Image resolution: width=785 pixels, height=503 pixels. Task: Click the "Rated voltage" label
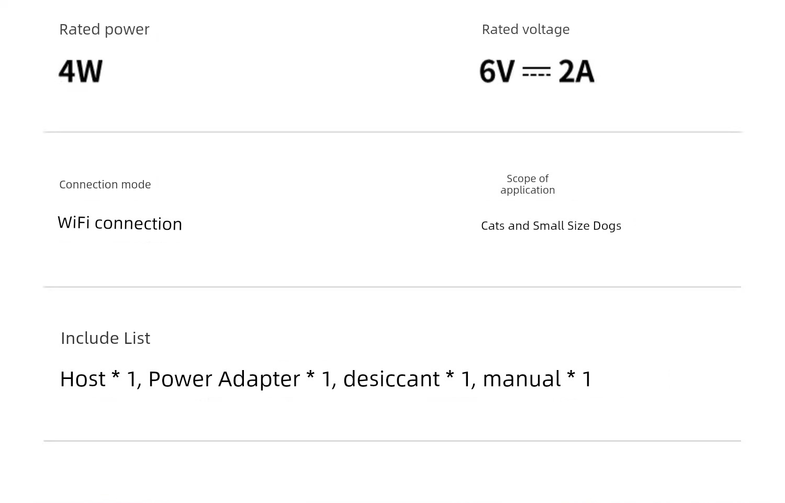click(x=525, y=29)
